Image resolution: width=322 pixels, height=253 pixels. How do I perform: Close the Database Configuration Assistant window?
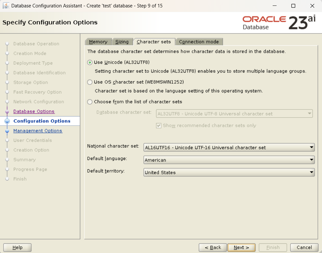pos(312,6)
